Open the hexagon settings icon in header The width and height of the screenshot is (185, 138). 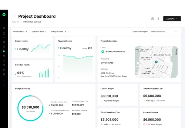tap(152, 19)
